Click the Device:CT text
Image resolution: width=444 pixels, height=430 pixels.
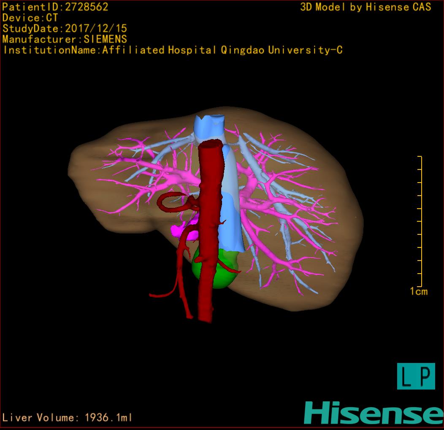30,18
